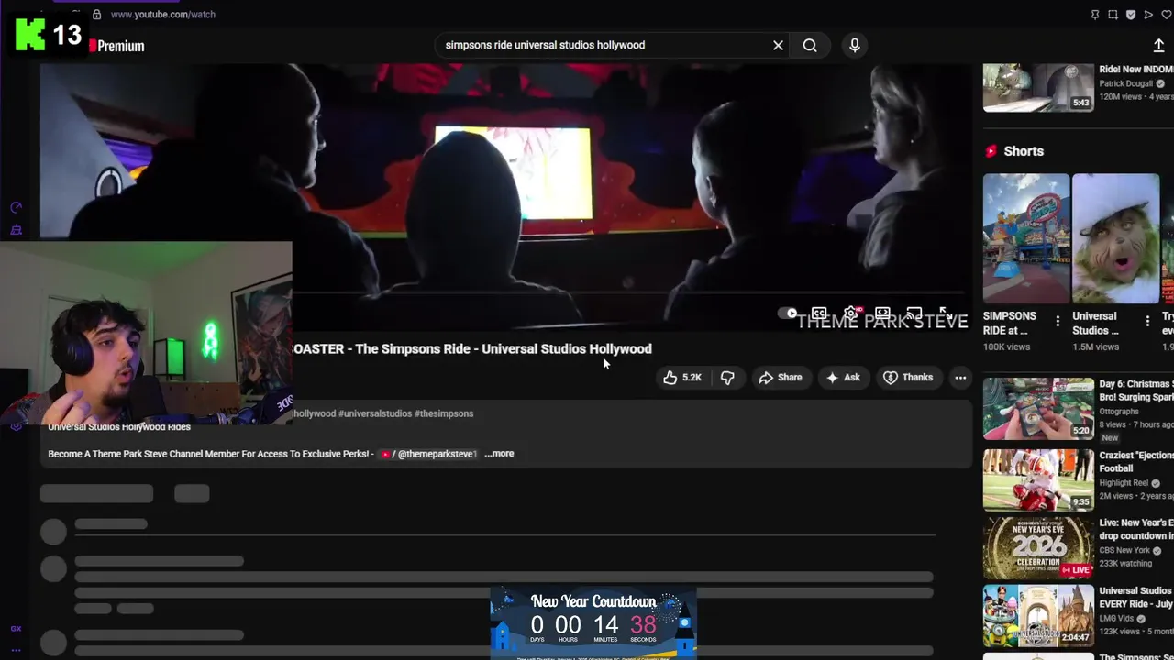Click the heart bookmark icon in address bar

point(1167,15)
